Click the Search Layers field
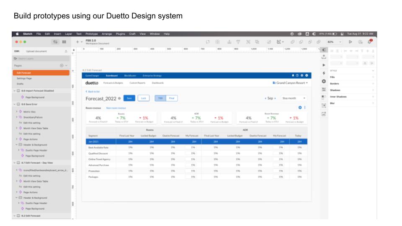 coord(36,58)
